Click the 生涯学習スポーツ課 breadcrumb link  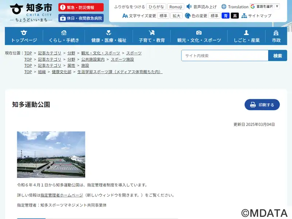click(x=120, y=72)
